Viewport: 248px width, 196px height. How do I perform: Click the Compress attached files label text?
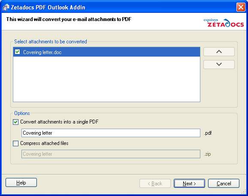(x=44, y=143)
